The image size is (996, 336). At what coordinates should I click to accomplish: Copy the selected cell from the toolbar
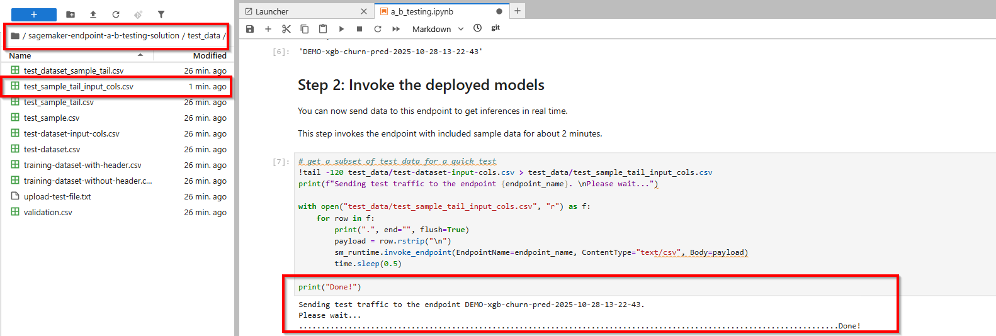click(305, 29)
